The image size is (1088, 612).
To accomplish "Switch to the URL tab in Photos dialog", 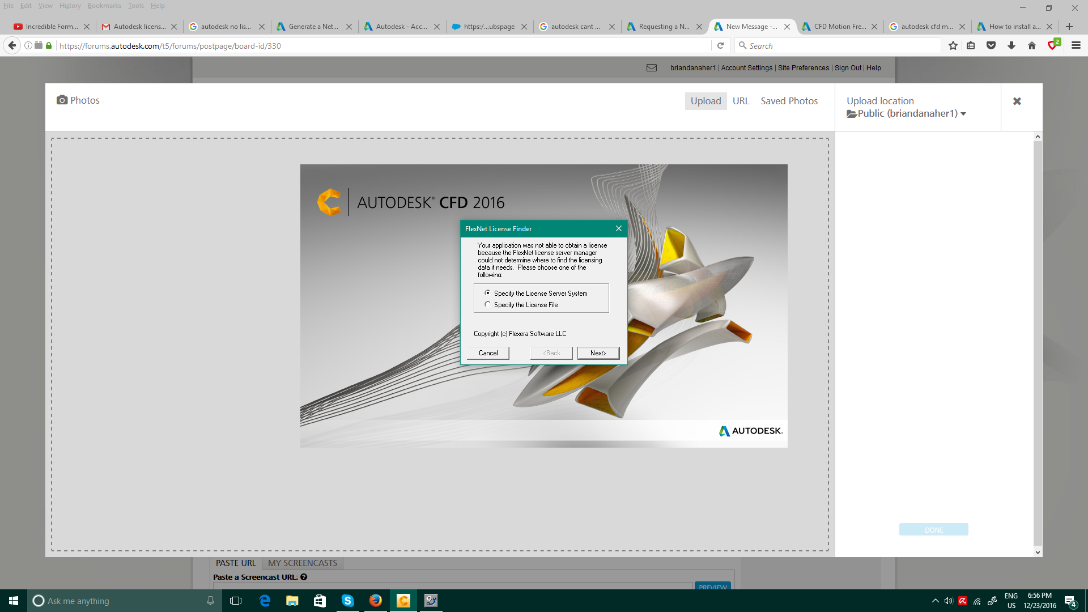I will [x=741, y=100].
